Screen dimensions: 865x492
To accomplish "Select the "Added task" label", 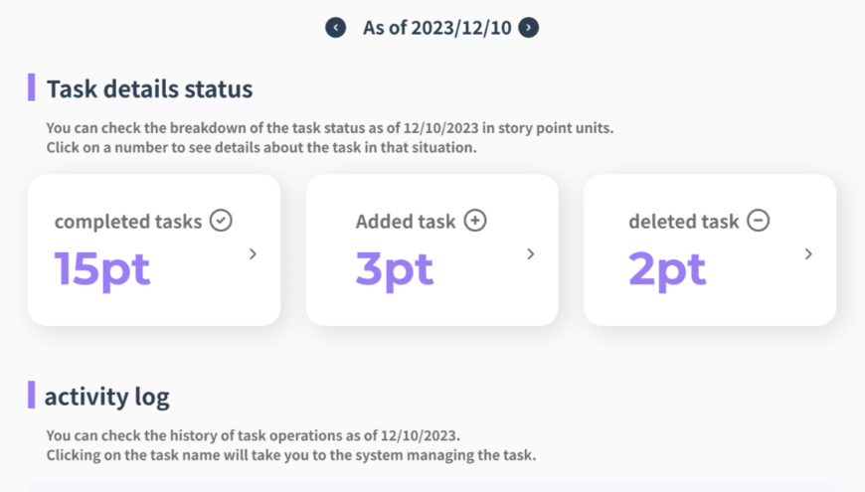I will [406, 222].
